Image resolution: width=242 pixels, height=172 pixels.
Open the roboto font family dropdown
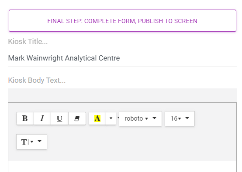(x=141, y=118)
